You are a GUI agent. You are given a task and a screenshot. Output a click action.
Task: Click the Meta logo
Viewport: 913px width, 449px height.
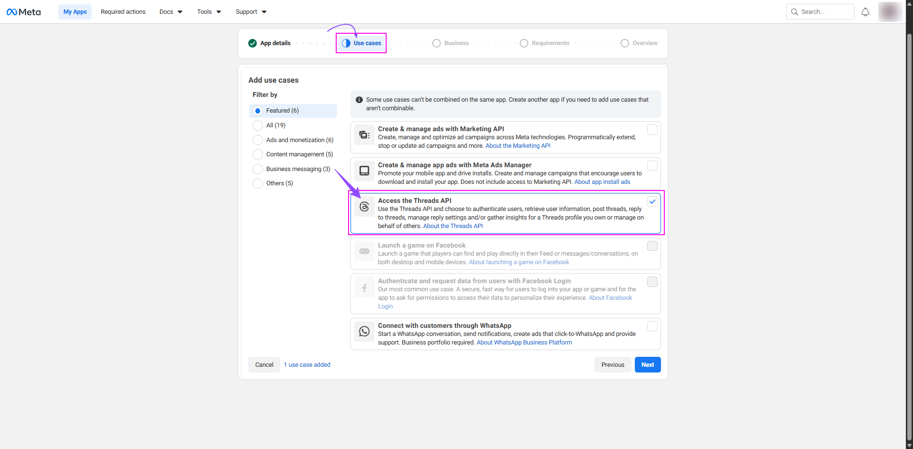click(x=24, y=12)
